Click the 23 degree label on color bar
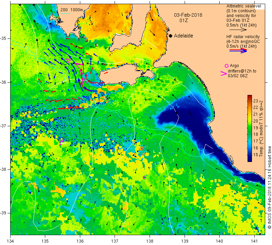This screenshot has height=245, width=272. (256, 101)
